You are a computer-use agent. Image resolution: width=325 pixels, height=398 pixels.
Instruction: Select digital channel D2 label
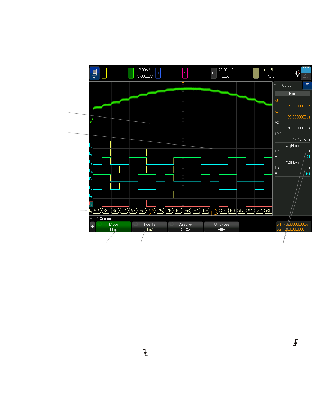click(x=91, y=187)
